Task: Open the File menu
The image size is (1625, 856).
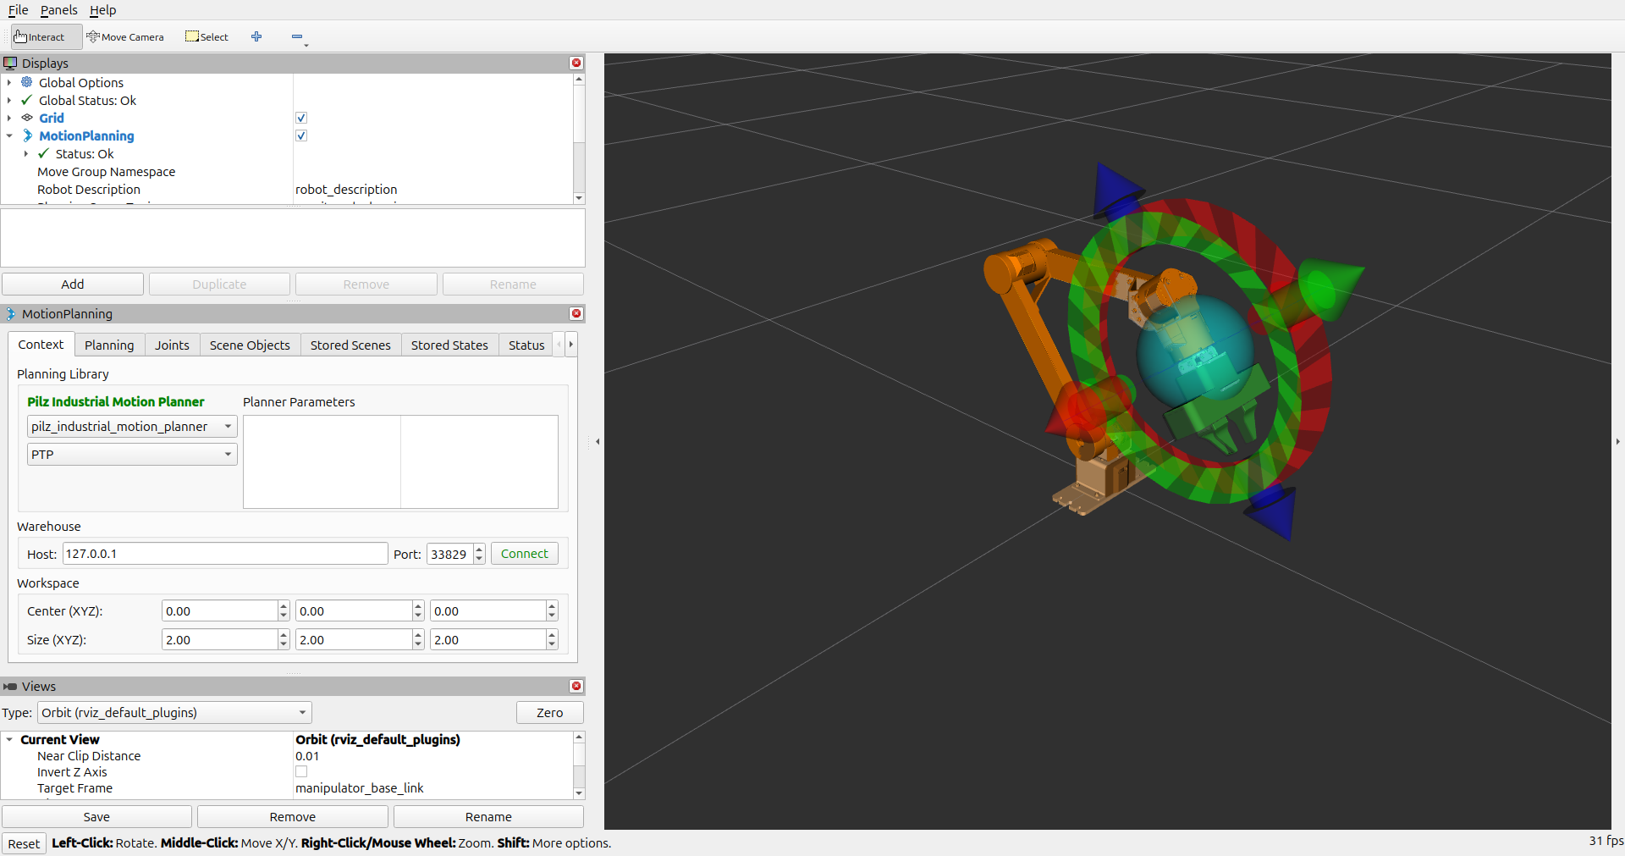Action: (18, 10)
